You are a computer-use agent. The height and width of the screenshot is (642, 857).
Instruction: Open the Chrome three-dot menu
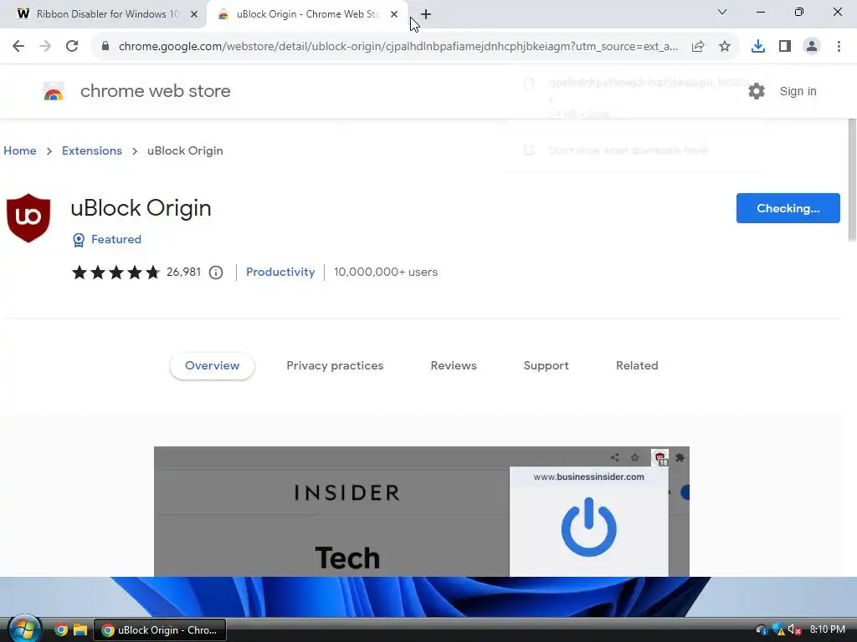tap(839, 47)
